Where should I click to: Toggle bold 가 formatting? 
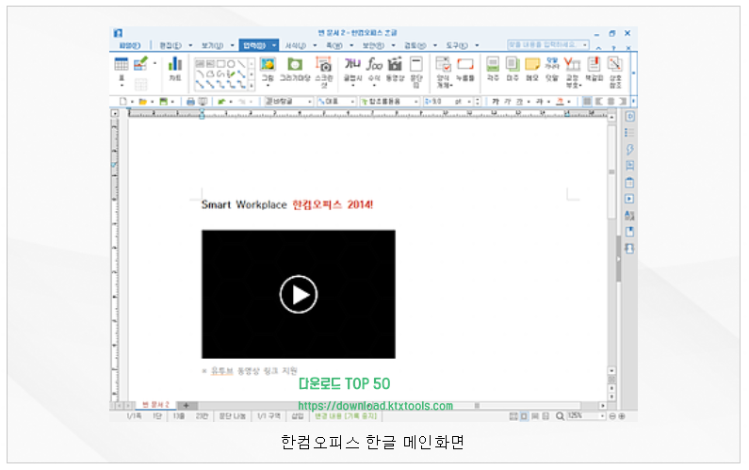pos(496,102)
